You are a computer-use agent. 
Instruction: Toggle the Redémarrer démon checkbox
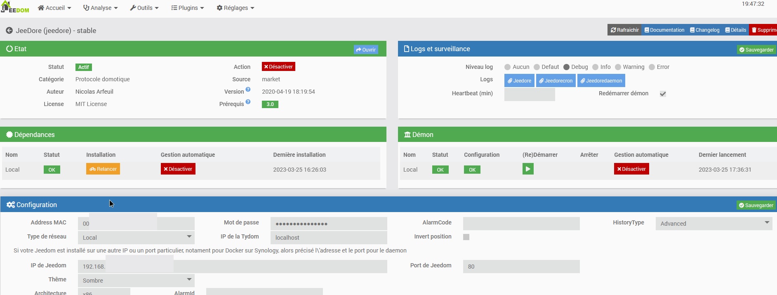click(x=663, y=94)
